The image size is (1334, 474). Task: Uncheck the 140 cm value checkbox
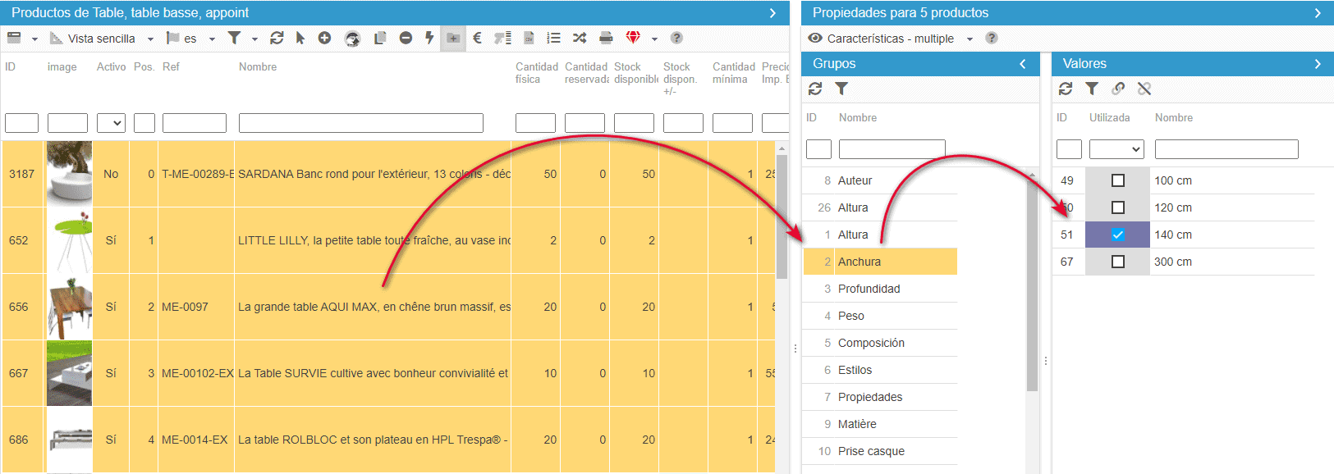[x=1117, y=235]
